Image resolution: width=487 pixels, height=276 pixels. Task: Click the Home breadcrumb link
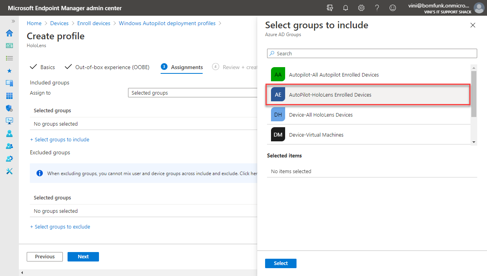pyautogui.click(x=34, y=23)
